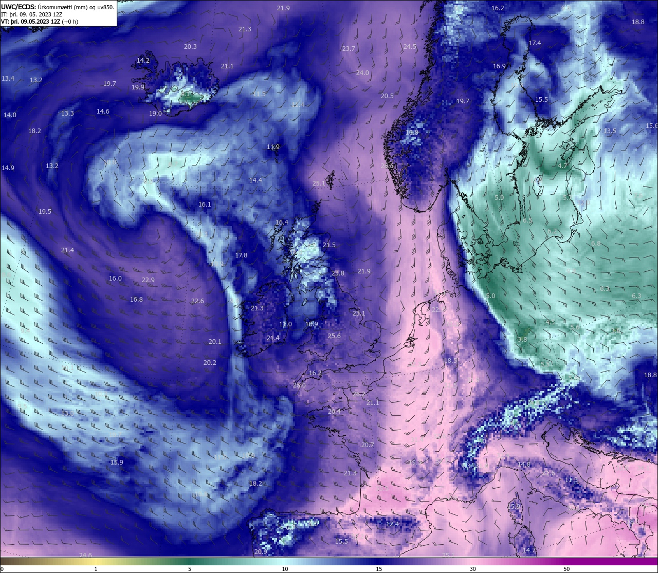Click the '18.5' value over Germany
This screenshot has height=573, width=658.
450,361
